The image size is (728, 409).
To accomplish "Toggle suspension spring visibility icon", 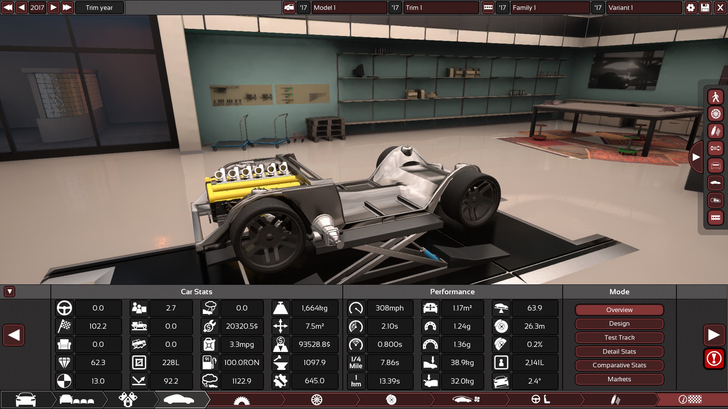I will 715,131.
